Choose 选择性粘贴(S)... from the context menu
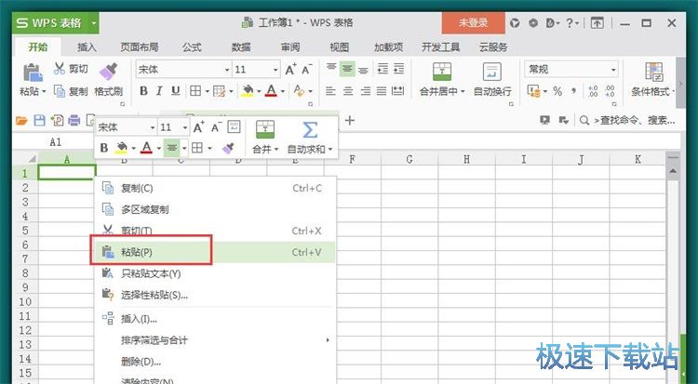This screenshot has height=384, width=698. (x=216, y=295)
